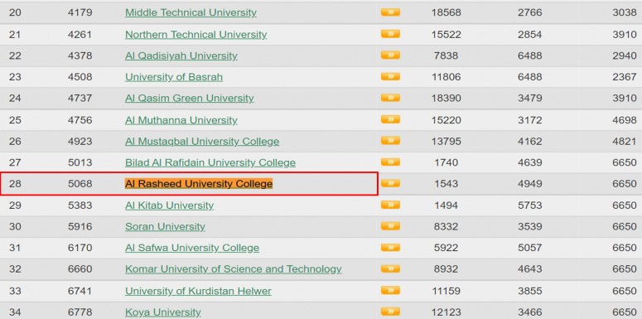Image resolution: width=642 pixels, height=319 pixels.
Task: Click the orange details arrow for Komar University
Action: point(390,268)
